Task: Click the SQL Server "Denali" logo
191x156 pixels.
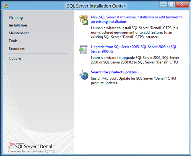Action: [x=32, y=146]
